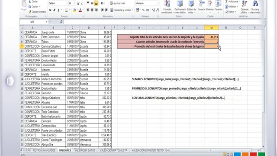Toggle Ajustar texto (wrap text)

coord(118,3)
